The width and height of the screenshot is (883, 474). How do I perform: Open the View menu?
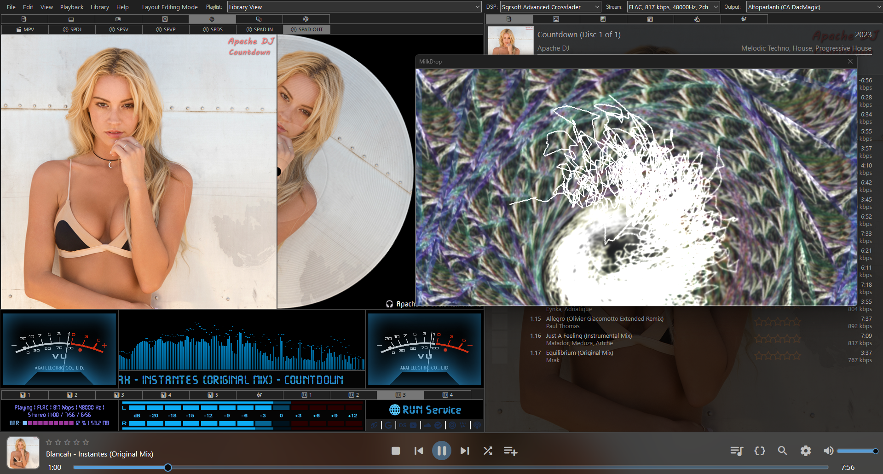(x=46, y=7)
